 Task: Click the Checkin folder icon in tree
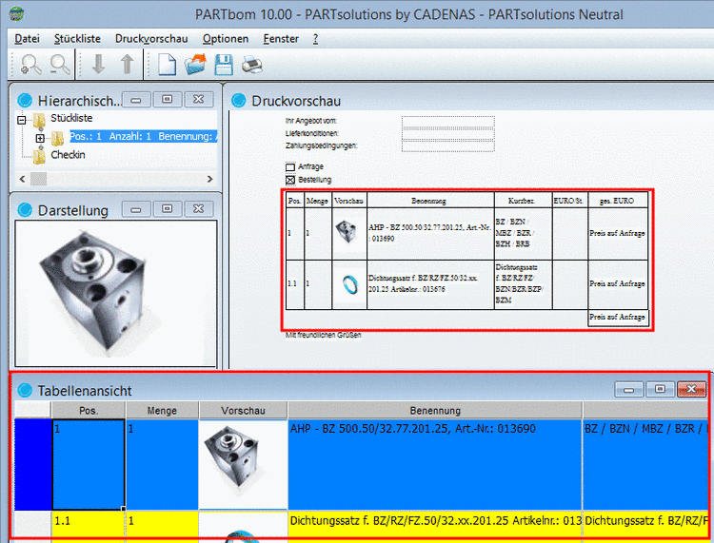pos(39,156)
